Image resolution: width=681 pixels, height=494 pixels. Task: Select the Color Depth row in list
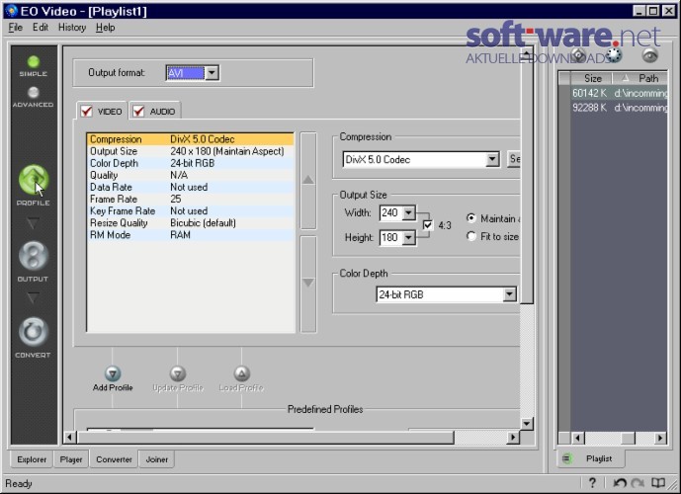[190, 163]
